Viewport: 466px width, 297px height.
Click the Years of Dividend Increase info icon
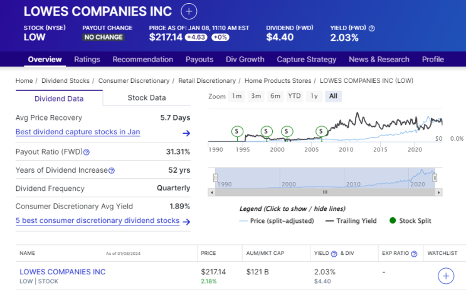(112, 170)
